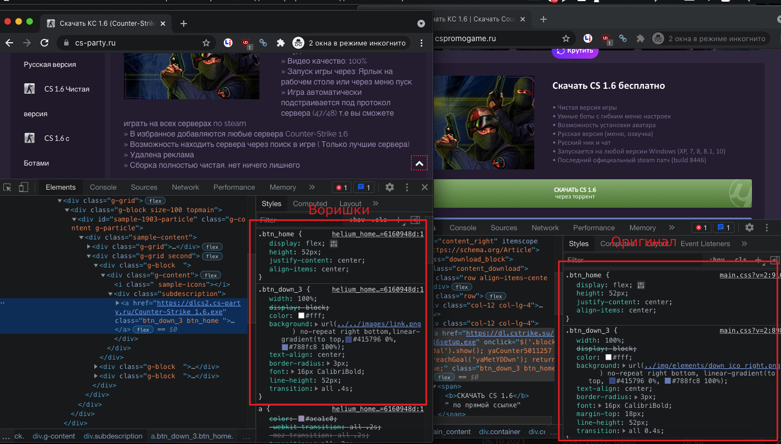Viewport: 781px width, 444px height.
Task: Open the ../../images/link.png background URL
Action: point(379,324)
